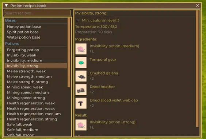206x139 pixels.
Task: Click the Invisibility potion (strong) result label
Action: tap(112, 122)
